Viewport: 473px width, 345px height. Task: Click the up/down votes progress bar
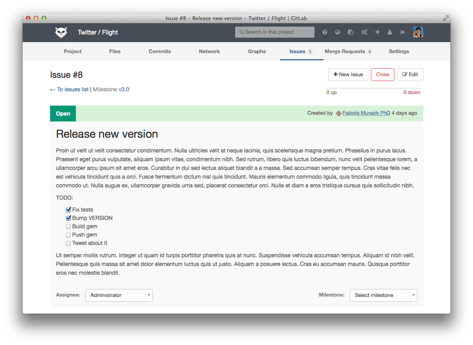coord(373,89)
